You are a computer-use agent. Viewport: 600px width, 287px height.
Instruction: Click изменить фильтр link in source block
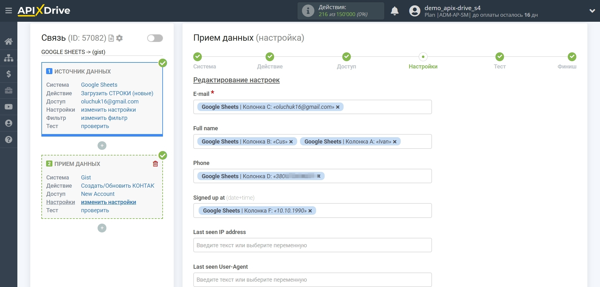tap(104, 118)
